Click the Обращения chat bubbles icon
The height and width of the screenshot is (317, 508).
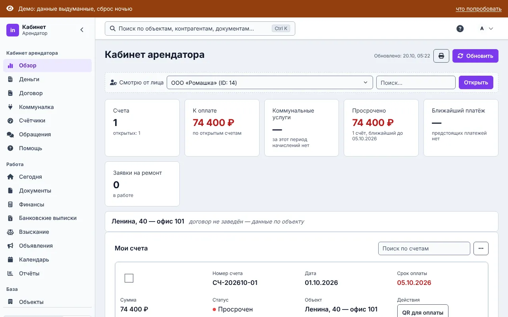[11, 134]
